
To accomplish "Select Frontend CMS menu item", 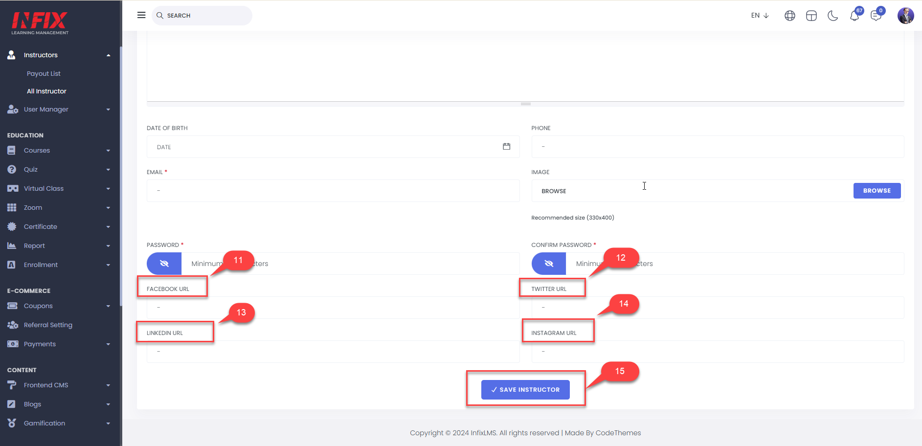I will coord(46,385).
